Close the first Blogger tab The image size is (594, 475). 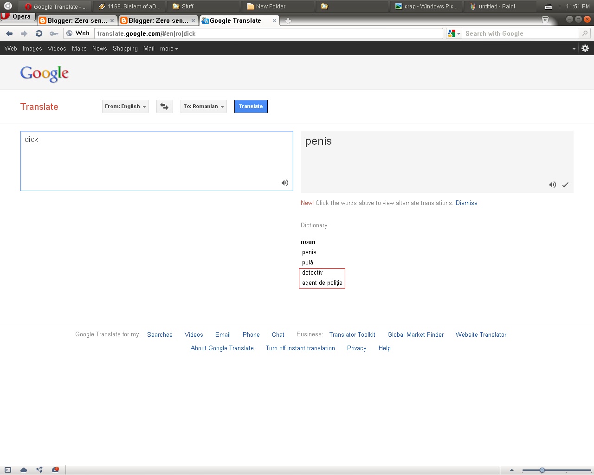point(112,20)
